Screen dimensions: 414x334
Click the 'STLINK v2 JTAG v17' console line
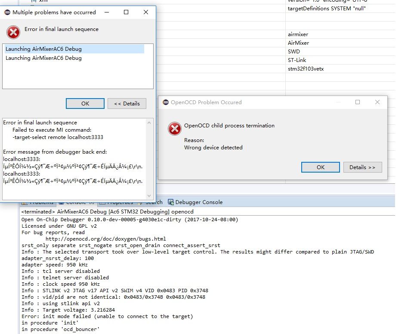click(x=115, y=291)
